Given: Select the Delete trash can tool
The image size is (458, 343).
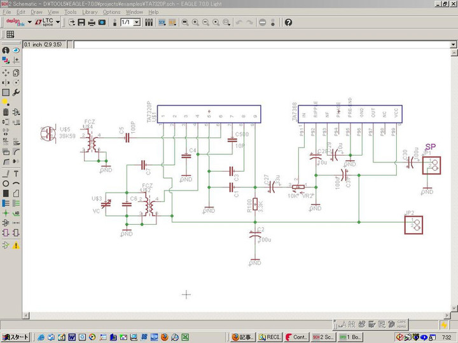Looking at the screenshot, I should (x=6, y=112).
